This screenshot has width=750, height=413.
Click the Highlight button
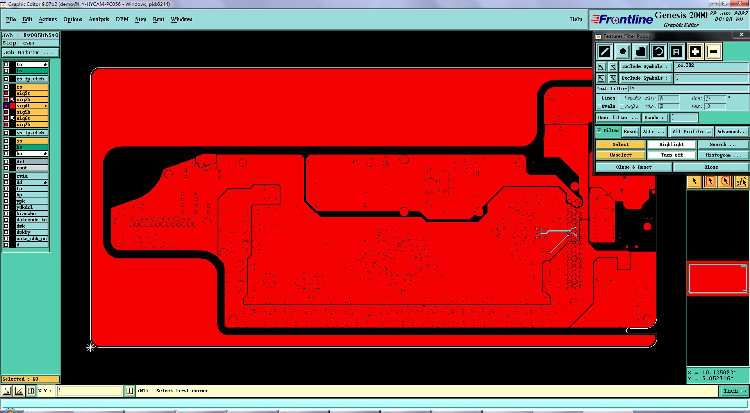pos(672,144)
